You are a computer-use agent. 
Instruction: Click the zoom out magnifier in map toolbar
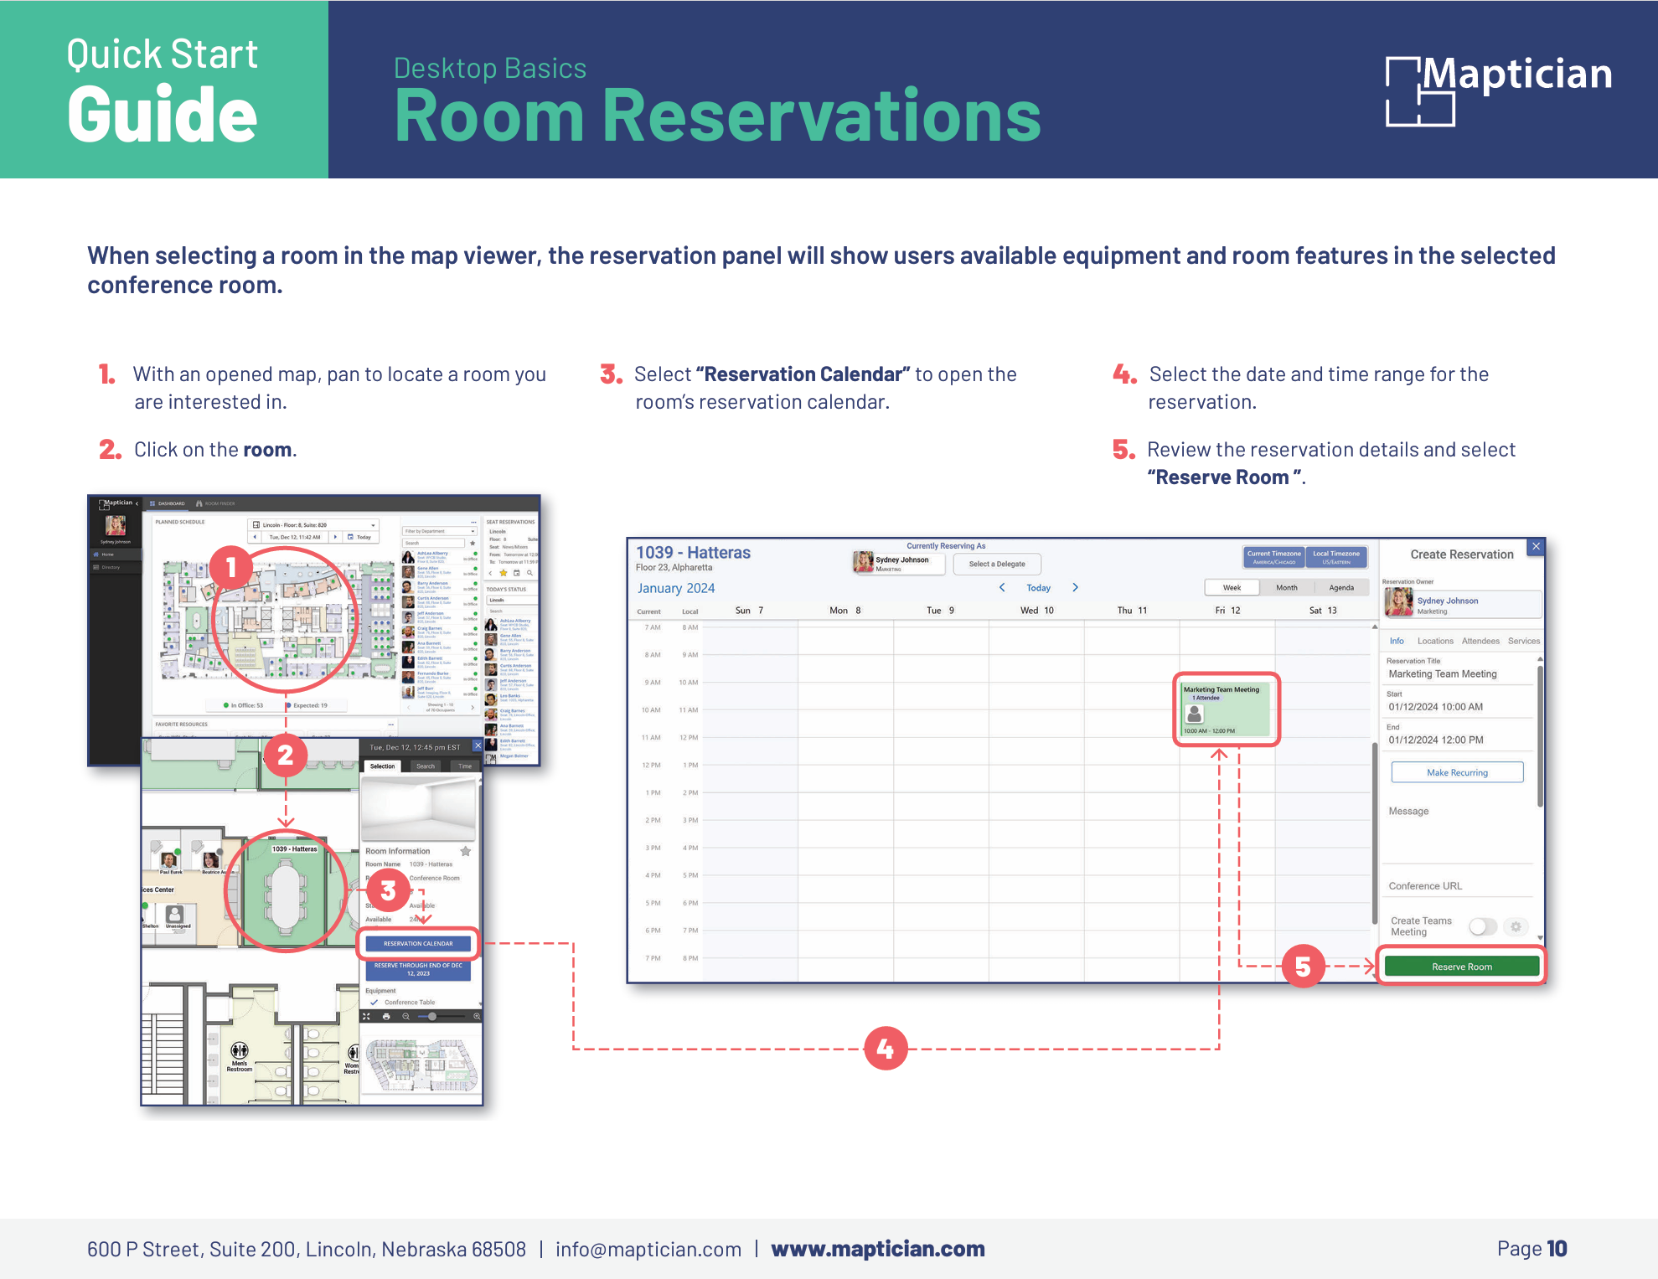click(x=405, y=1017)
